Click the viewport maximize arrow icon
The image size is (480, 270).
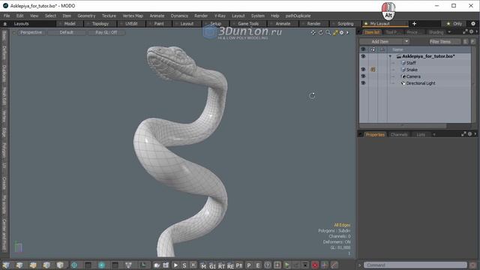(335, 32)
